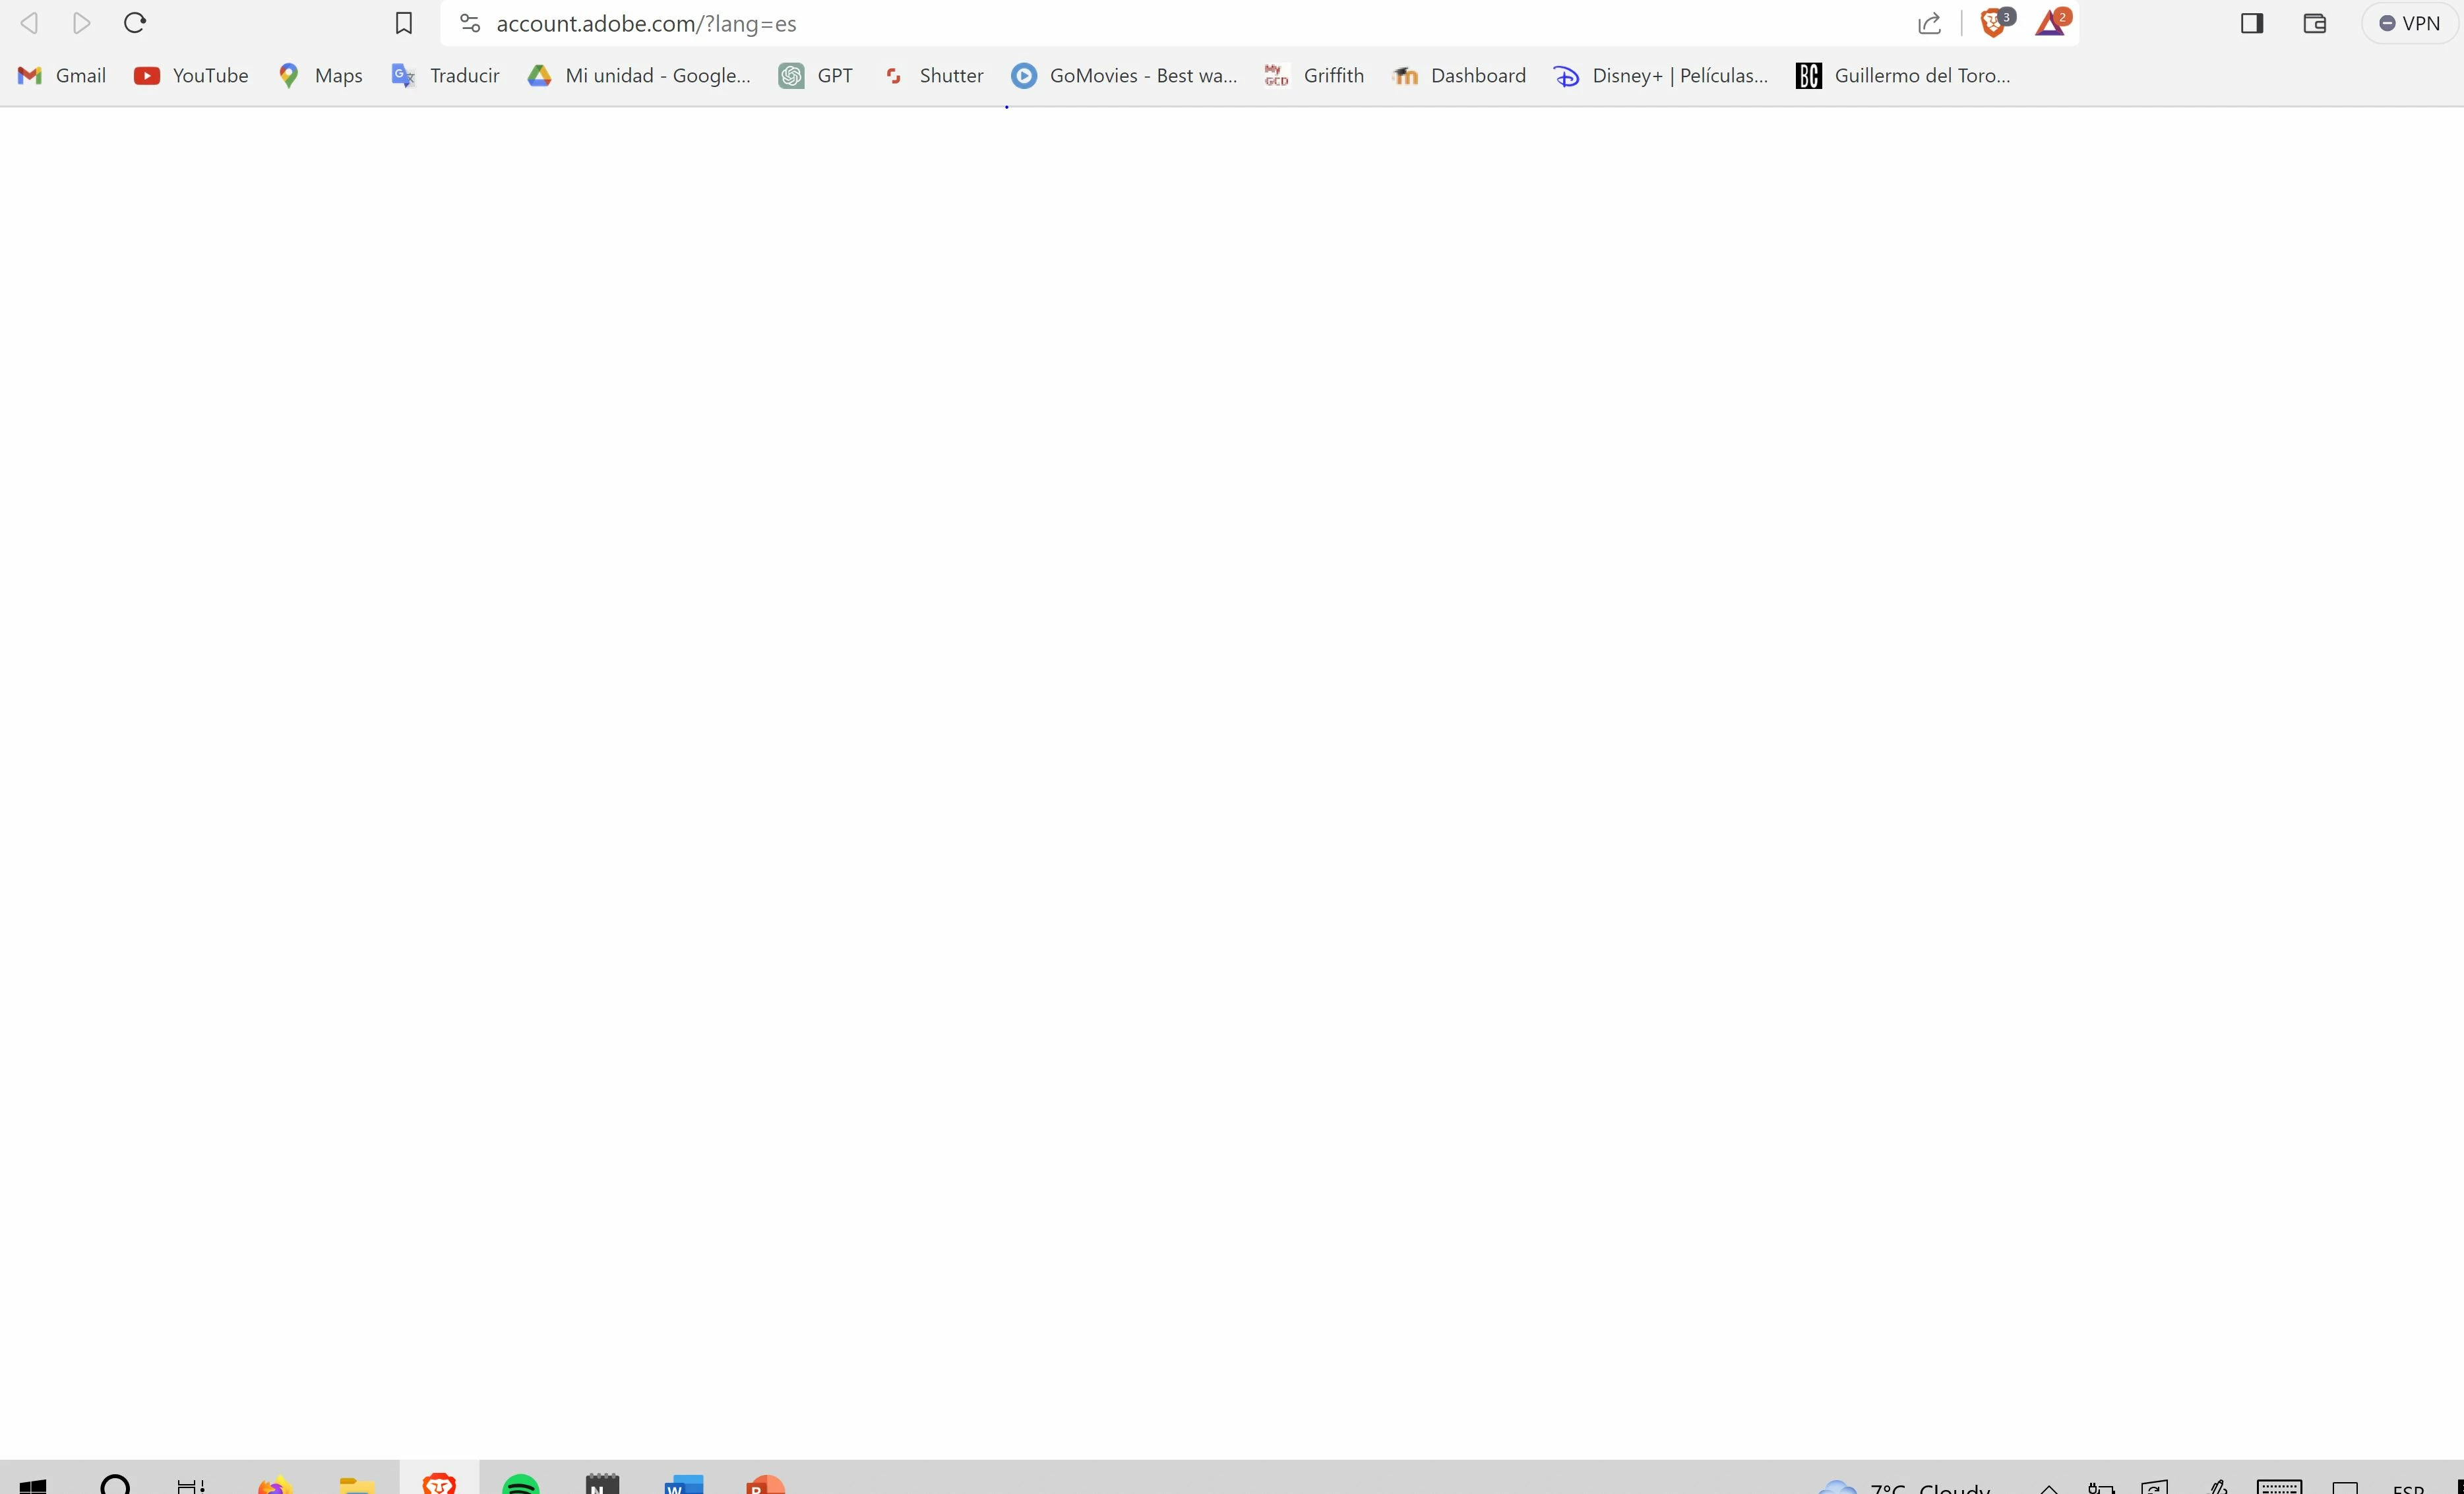Open the Brave Wallet icon
The image size is (2464, 1494).
(x=2314, y=23)
